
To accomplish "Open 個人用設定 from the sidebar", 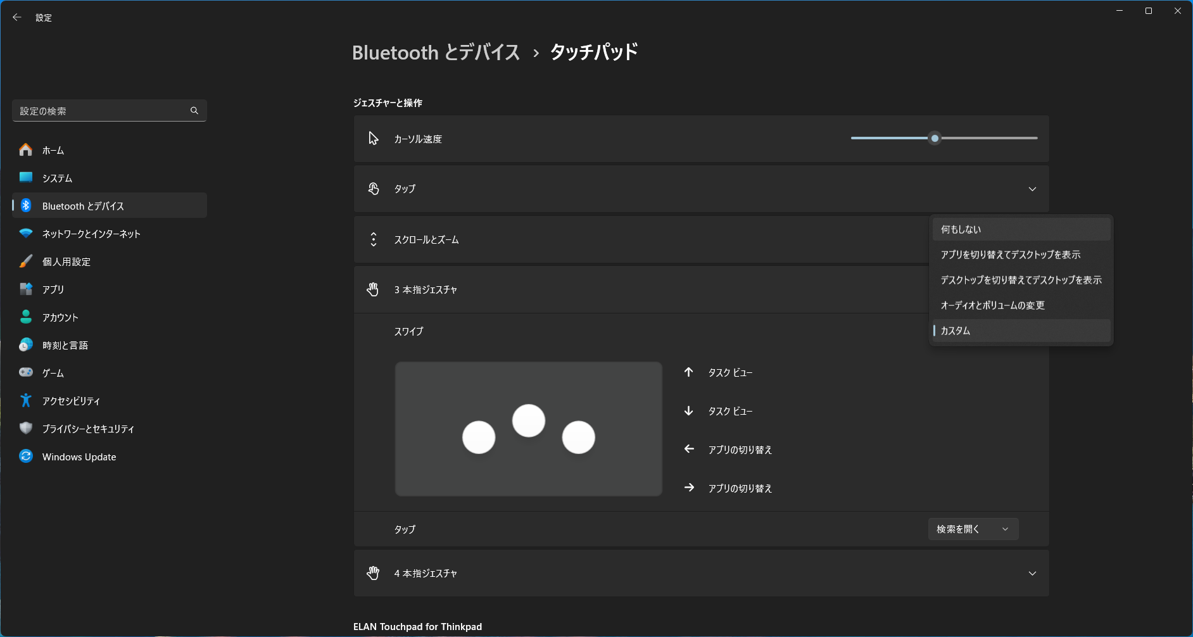I will pyautogui.click(x=66, y=261).
